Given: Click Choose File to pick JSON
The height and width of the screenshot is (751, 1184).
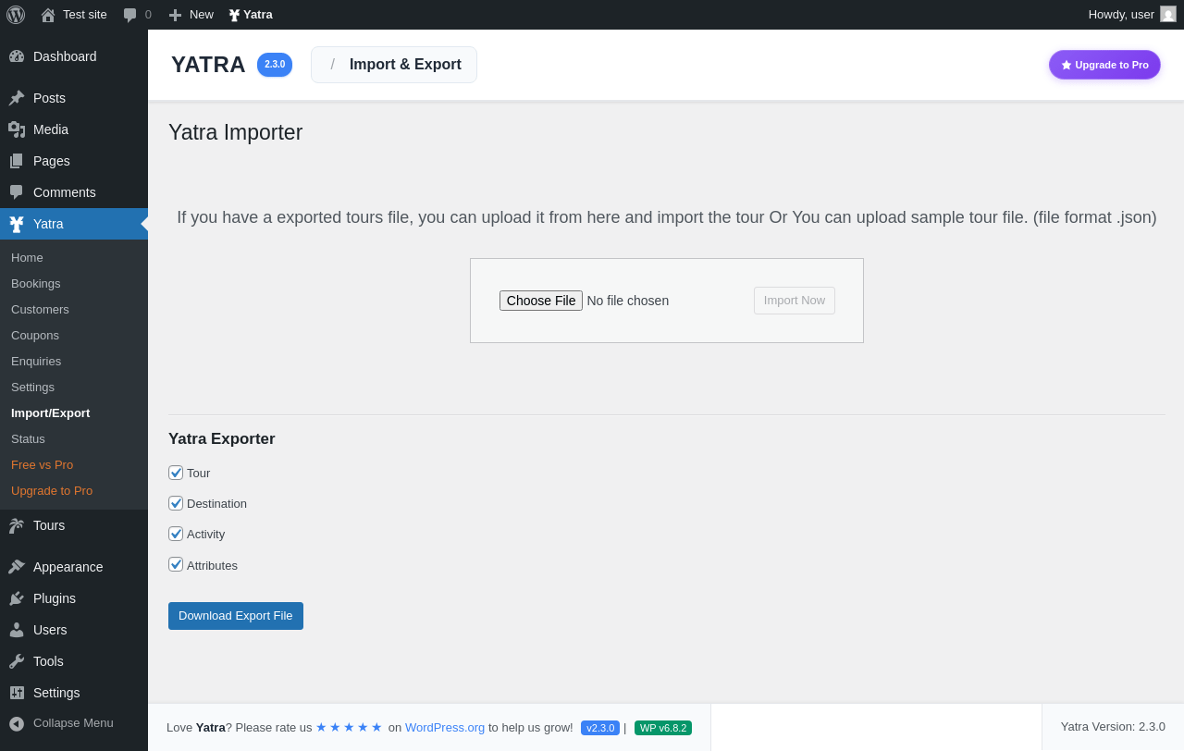Looking at the screenshot, I should pos(541,301).
